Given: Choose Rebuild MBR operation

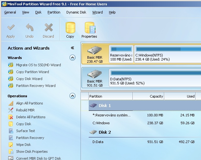Looking at the screenshot, I should click(25, 110).
